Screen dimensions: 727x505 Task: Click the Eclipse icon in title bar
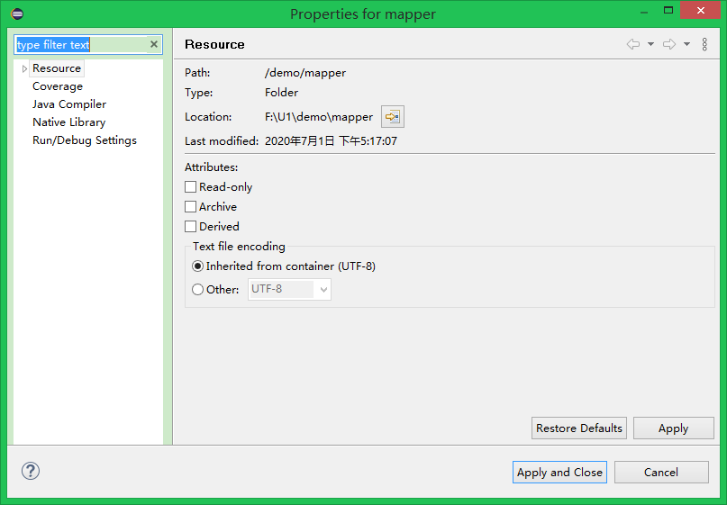click(x=17, y=14)
